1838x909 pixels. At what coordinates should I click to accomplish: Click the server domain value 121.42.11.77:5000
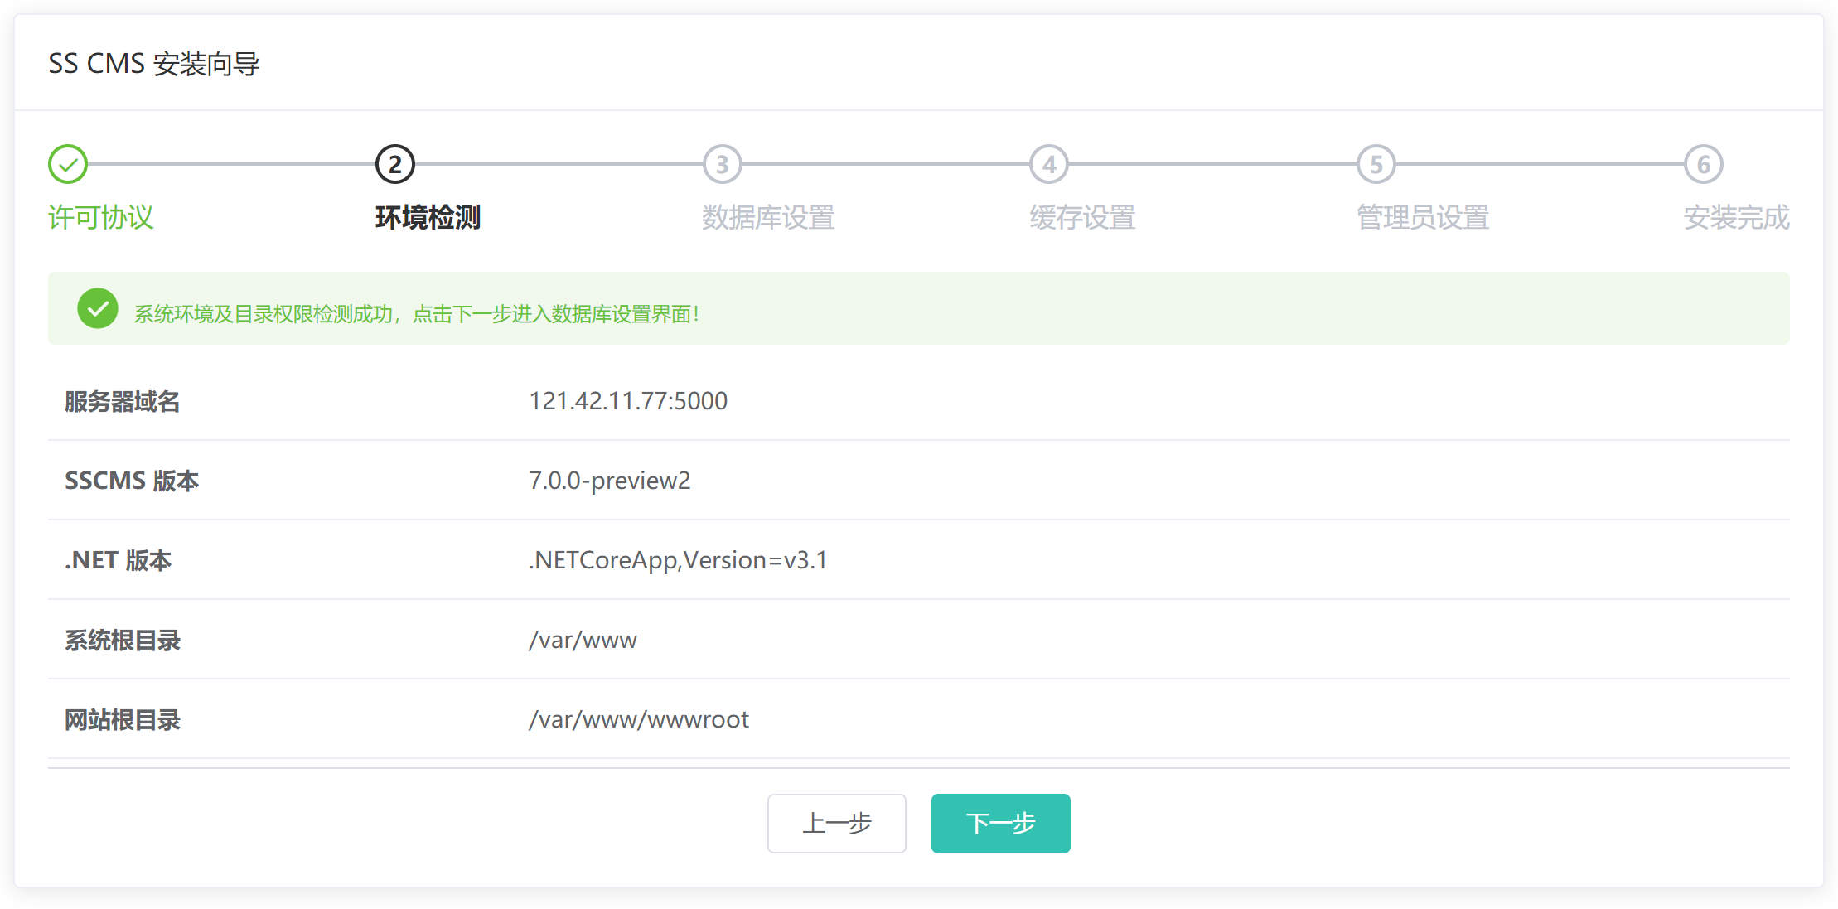tap(628, 401)
